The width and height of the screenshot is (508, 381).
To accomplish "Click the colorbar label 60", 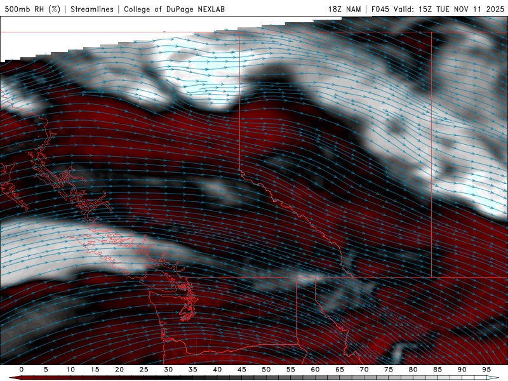I will point(315,370).
